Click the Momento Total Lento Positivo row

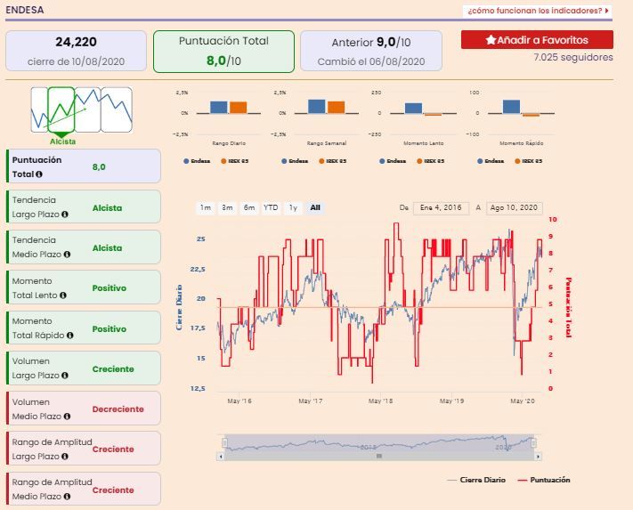tap(84, 287)
